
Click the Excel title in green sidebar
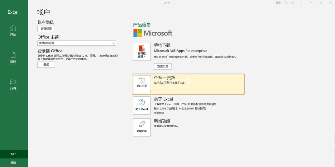pyautogui.click(x=13, y=12)
